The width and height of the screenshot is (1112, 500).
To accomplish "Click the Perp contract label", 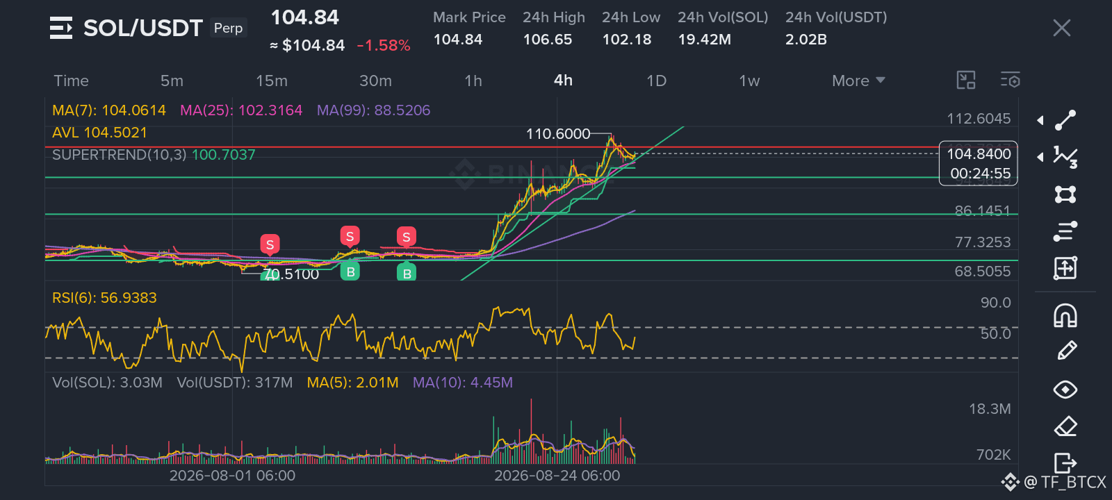I will (x=228, y=28).
